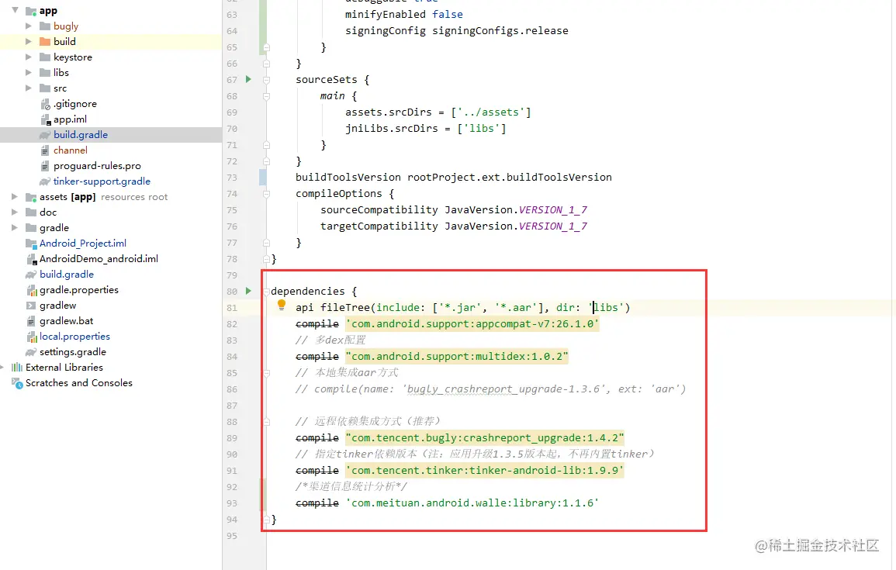
Task: Click the Android_Project.iml file icon
Action: pyautogui.click(x=32, y=244)
